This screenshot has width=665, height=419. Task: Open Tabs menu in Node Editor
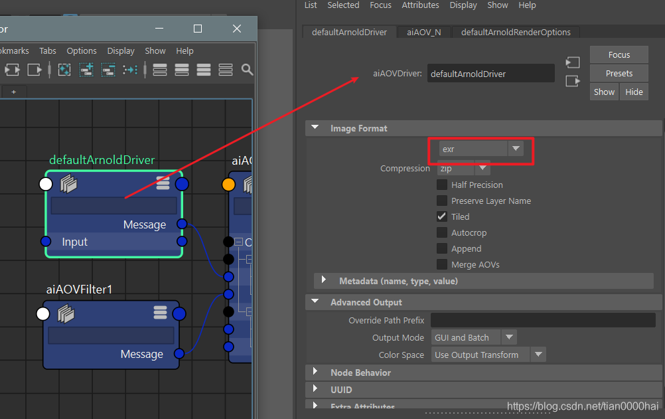[x=48, y=51]
